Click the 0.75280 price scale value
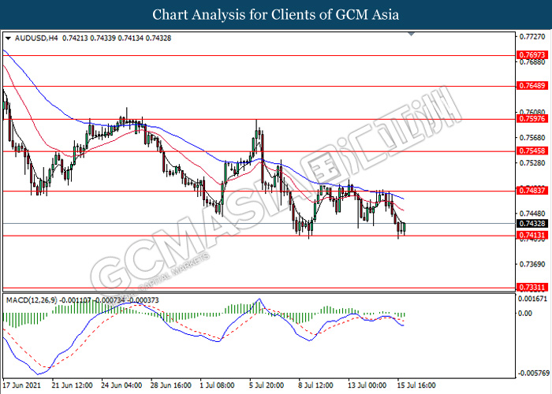 pos(532,163)
